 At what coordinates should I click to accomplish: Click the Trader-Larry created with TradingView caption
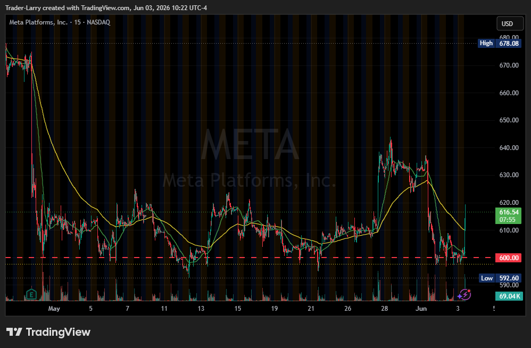[106, 8]
